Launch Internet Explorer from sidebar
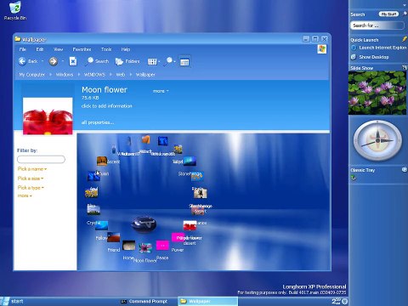 tap(379, 48)
